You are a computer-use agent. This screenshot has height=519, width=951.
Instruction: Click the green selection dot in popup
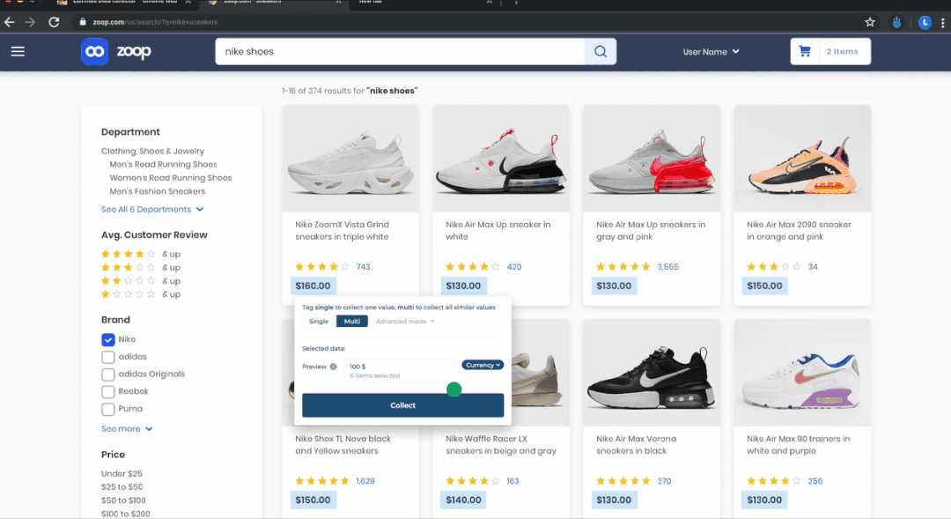[x=453, y=389]
